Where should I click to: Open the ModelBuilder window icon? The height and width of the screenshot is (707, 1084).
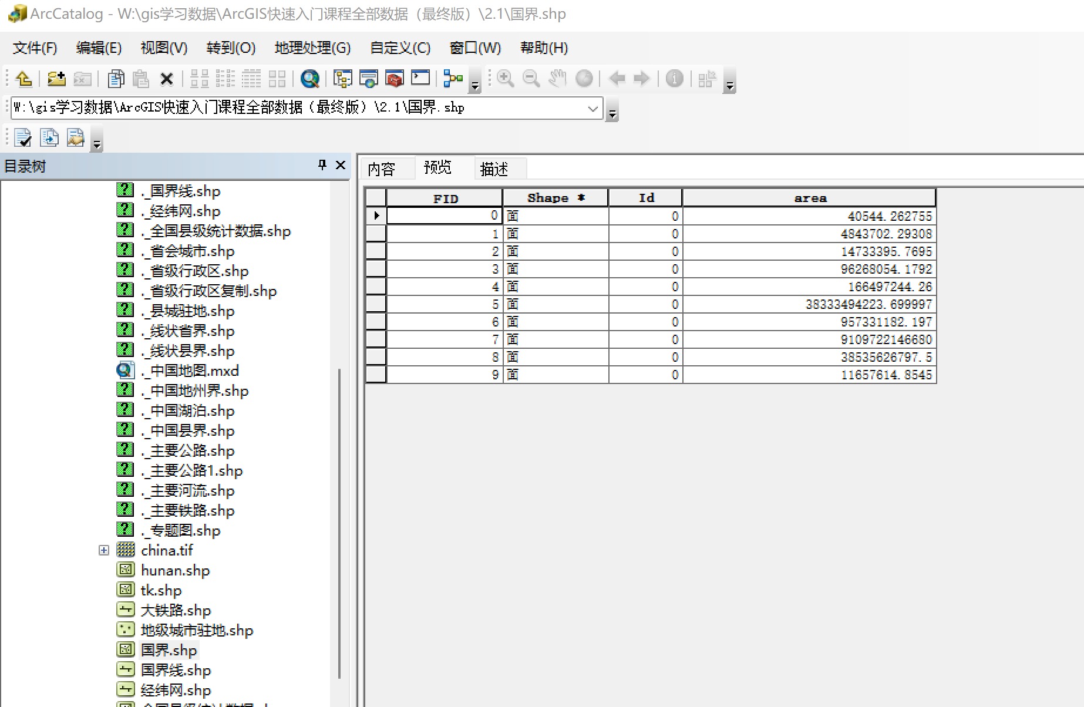coord(453,78)
